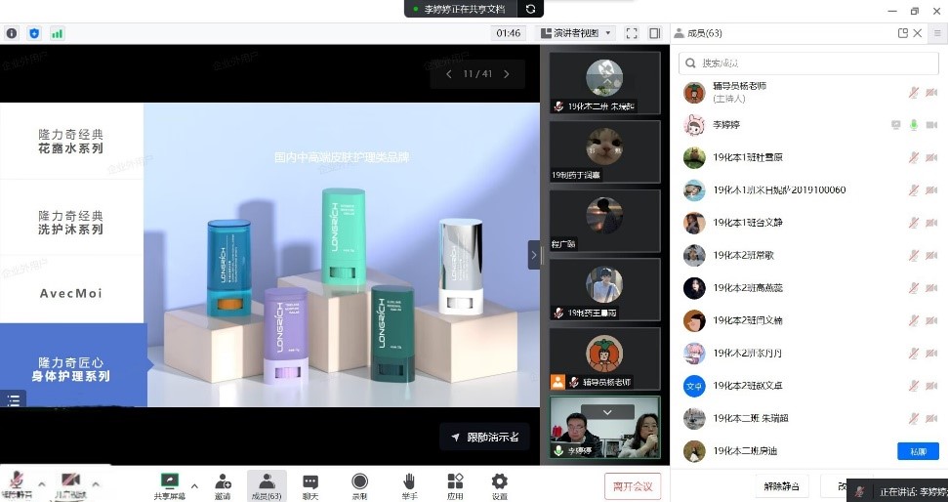This screenshot has height=502, width=948.
Task: Expand the share screen options arrow
Action: (193, 485)
